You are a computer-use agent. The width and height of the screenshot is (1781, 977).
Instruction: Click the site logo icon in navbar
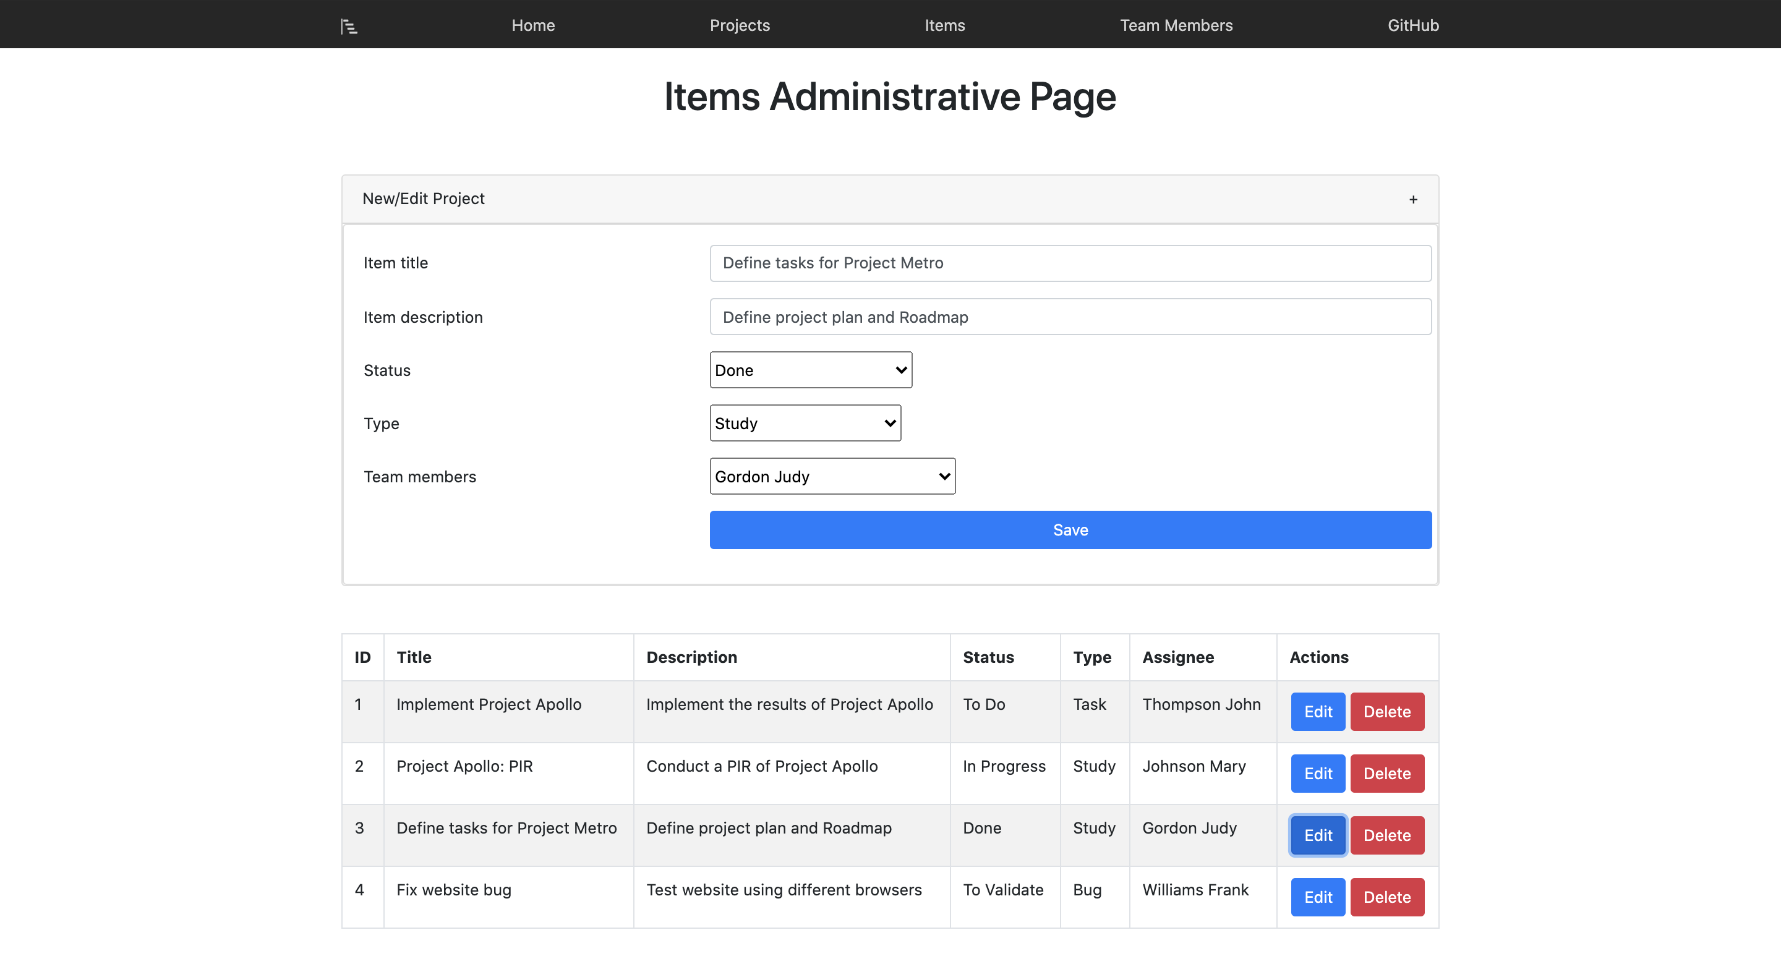point(349,26)
